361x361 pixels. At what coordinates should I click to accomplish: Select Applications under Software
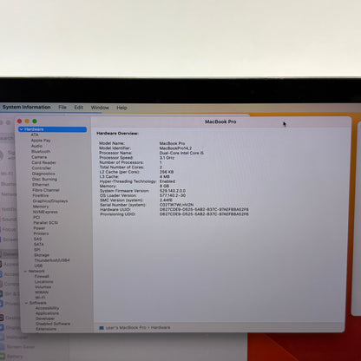(x=47, y=313)
